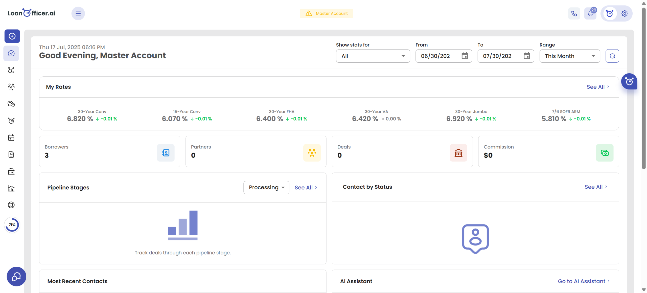Click See All in My Rates
647x293 pixels.
pyautogui.click(x=597, y=87)
